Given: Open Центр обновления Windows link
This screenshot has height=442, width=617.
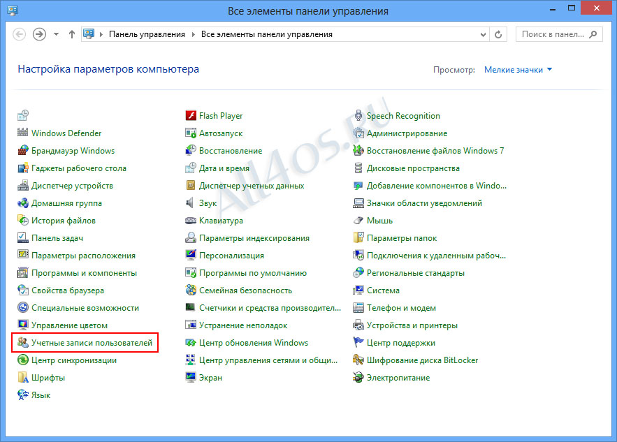Looking at the screenshot, I should [254, 343].
